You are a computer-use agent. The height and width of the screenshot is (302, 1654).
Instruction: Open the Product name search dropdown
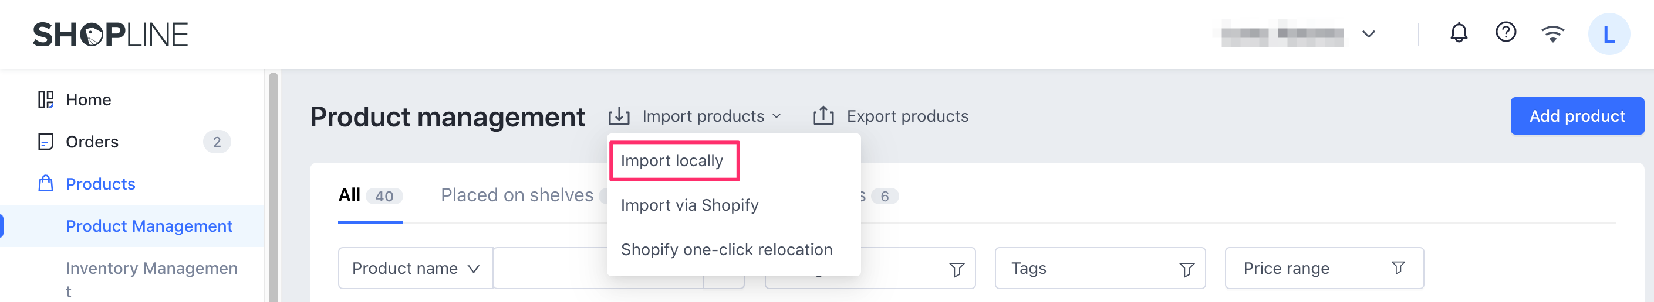coord(416,269)
